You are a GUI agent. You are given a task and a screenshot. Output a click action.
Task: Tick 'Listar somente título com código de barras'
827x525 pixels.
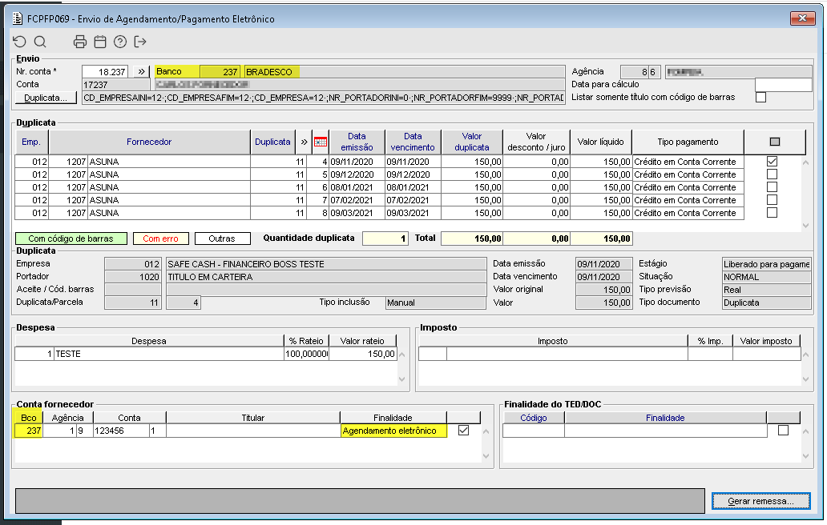coord(760,98)
